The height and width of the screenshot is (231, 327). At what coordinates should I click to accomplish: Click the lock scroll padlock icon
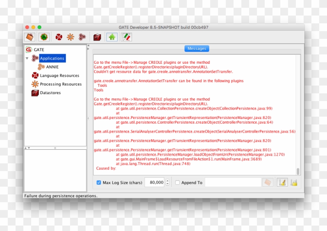click(x=294, y=183)
